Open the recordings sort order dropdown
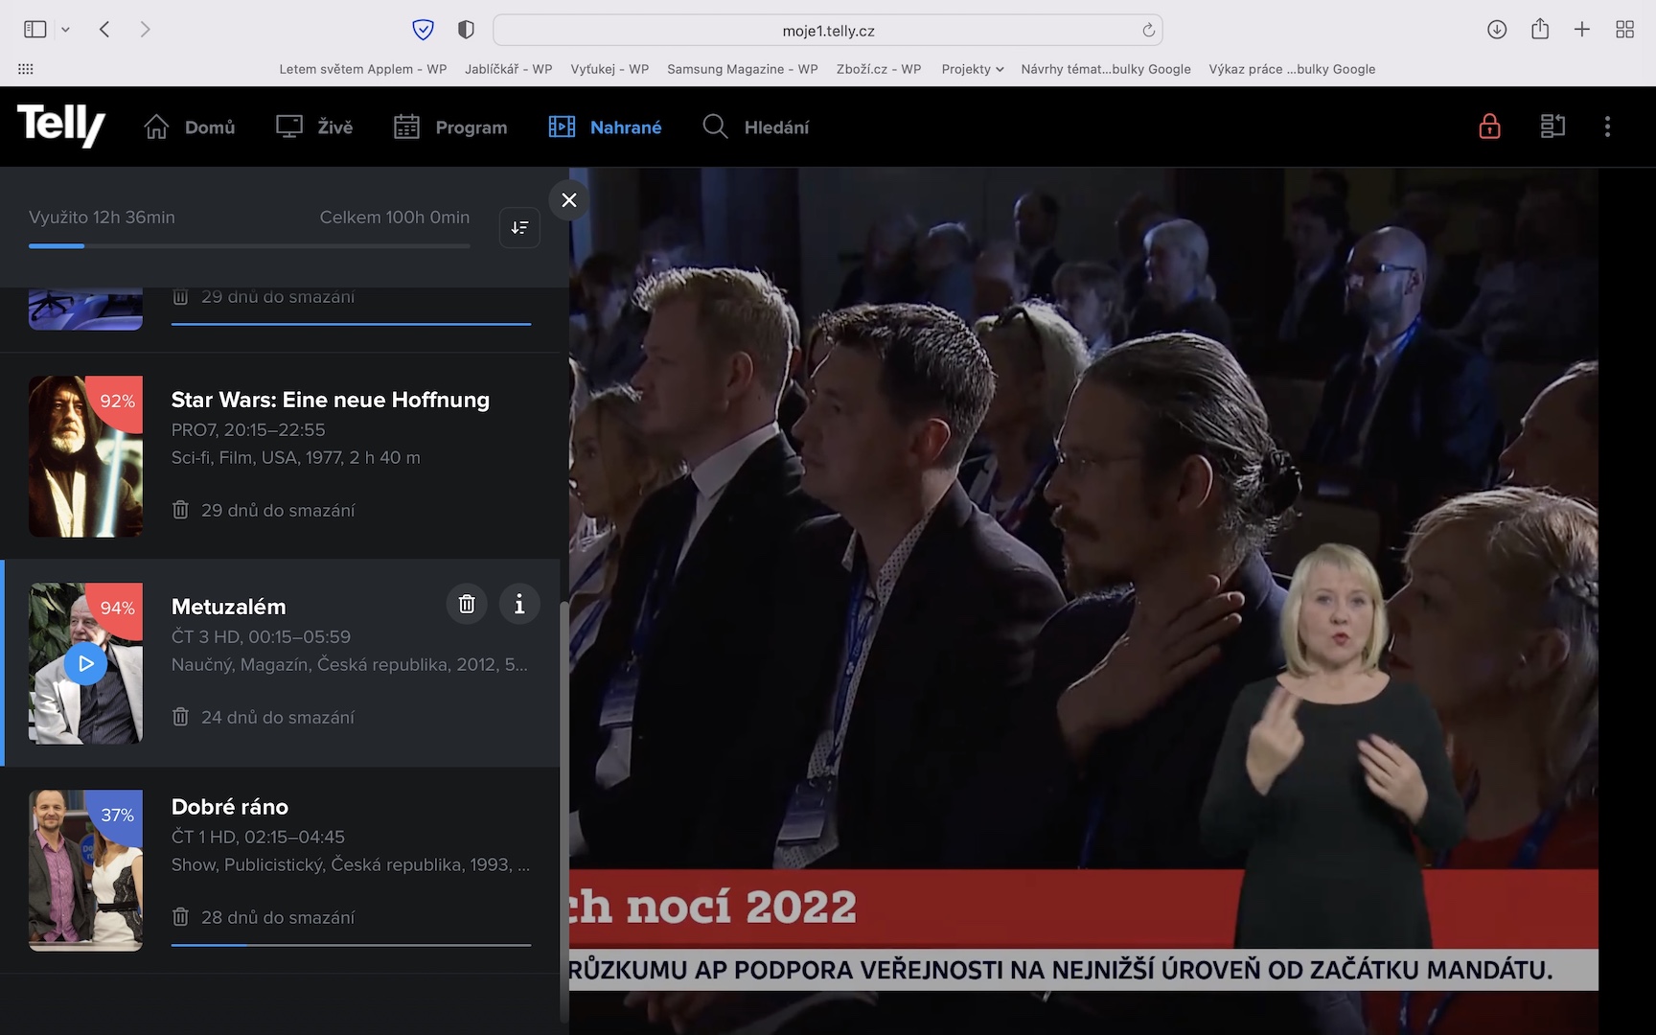 click(x=519, y=228)
